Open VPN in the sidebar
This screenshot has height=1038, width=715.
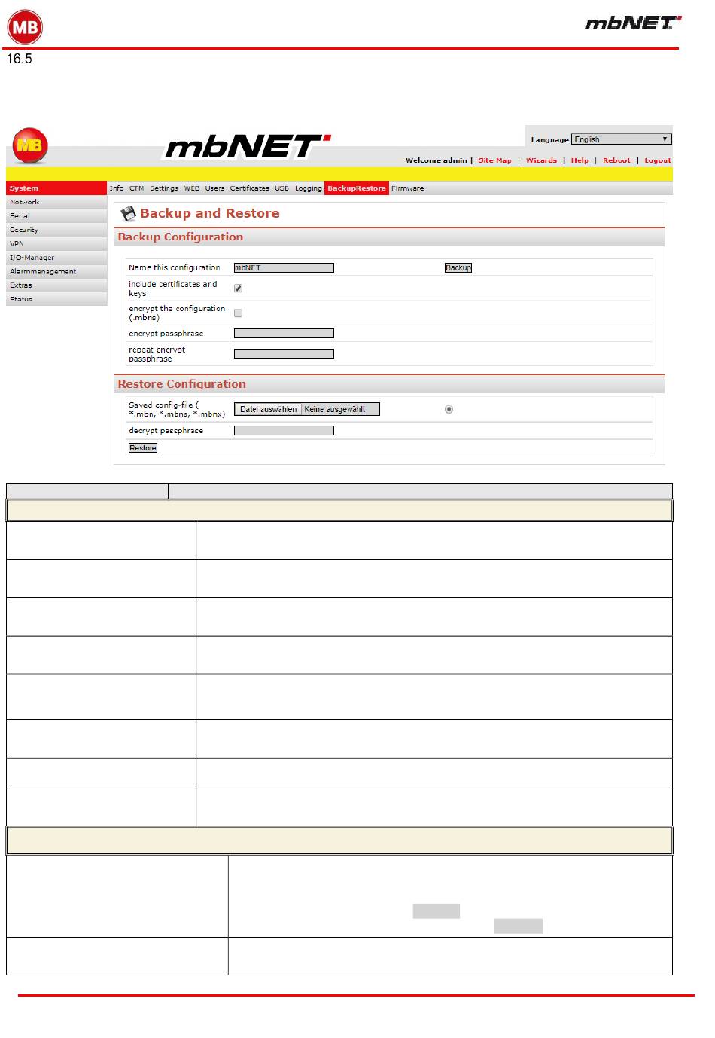[x=56, y=244]
